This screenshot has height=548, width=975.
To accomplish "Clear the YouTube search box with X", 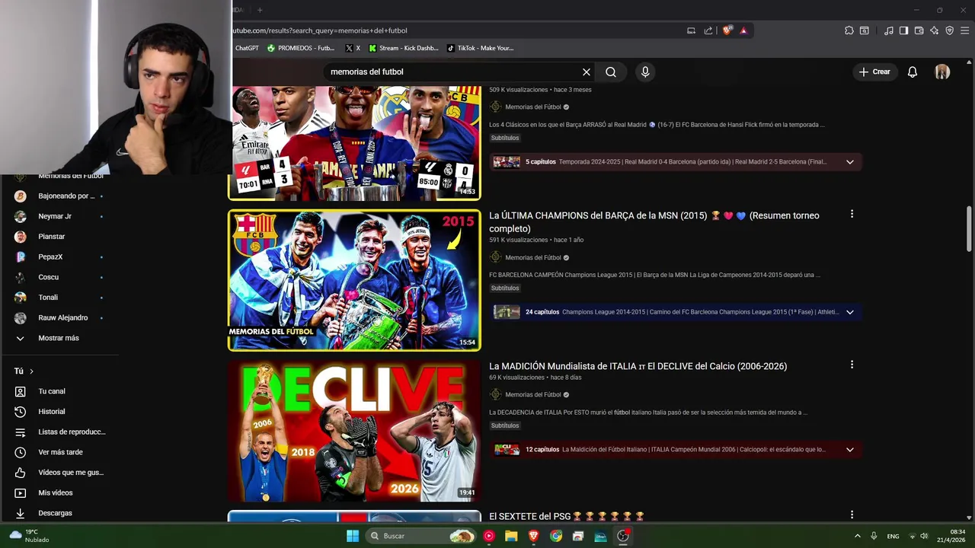I will (x=587, y=72).
